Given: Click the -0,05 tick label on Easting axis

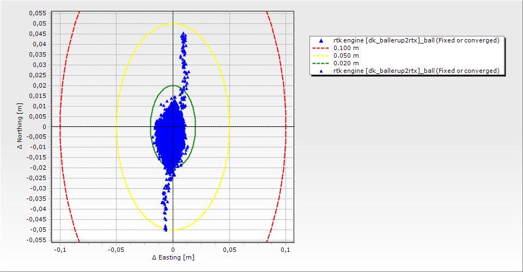Looking at the screenshot, I should click(116, 250).
